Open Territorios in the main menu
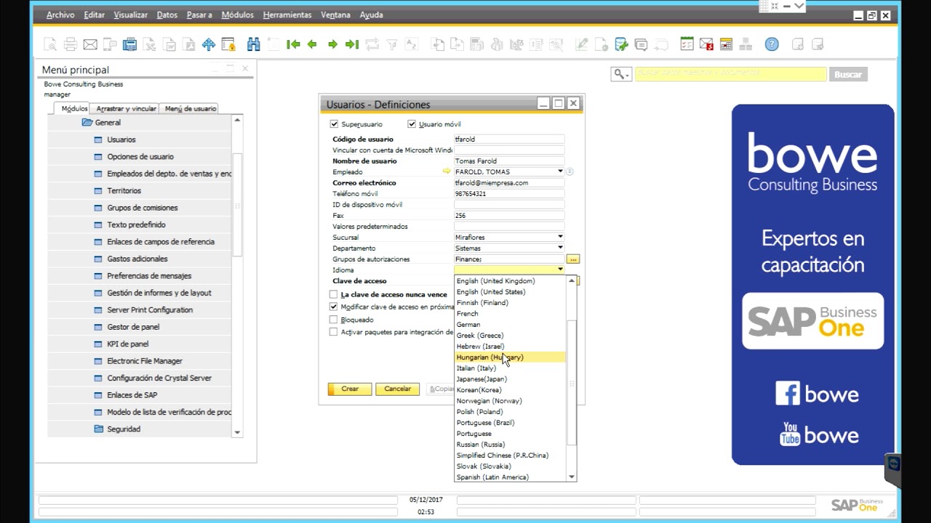This screenshot has height=523, width=931. pyautogui.click(x=124, y=190)
